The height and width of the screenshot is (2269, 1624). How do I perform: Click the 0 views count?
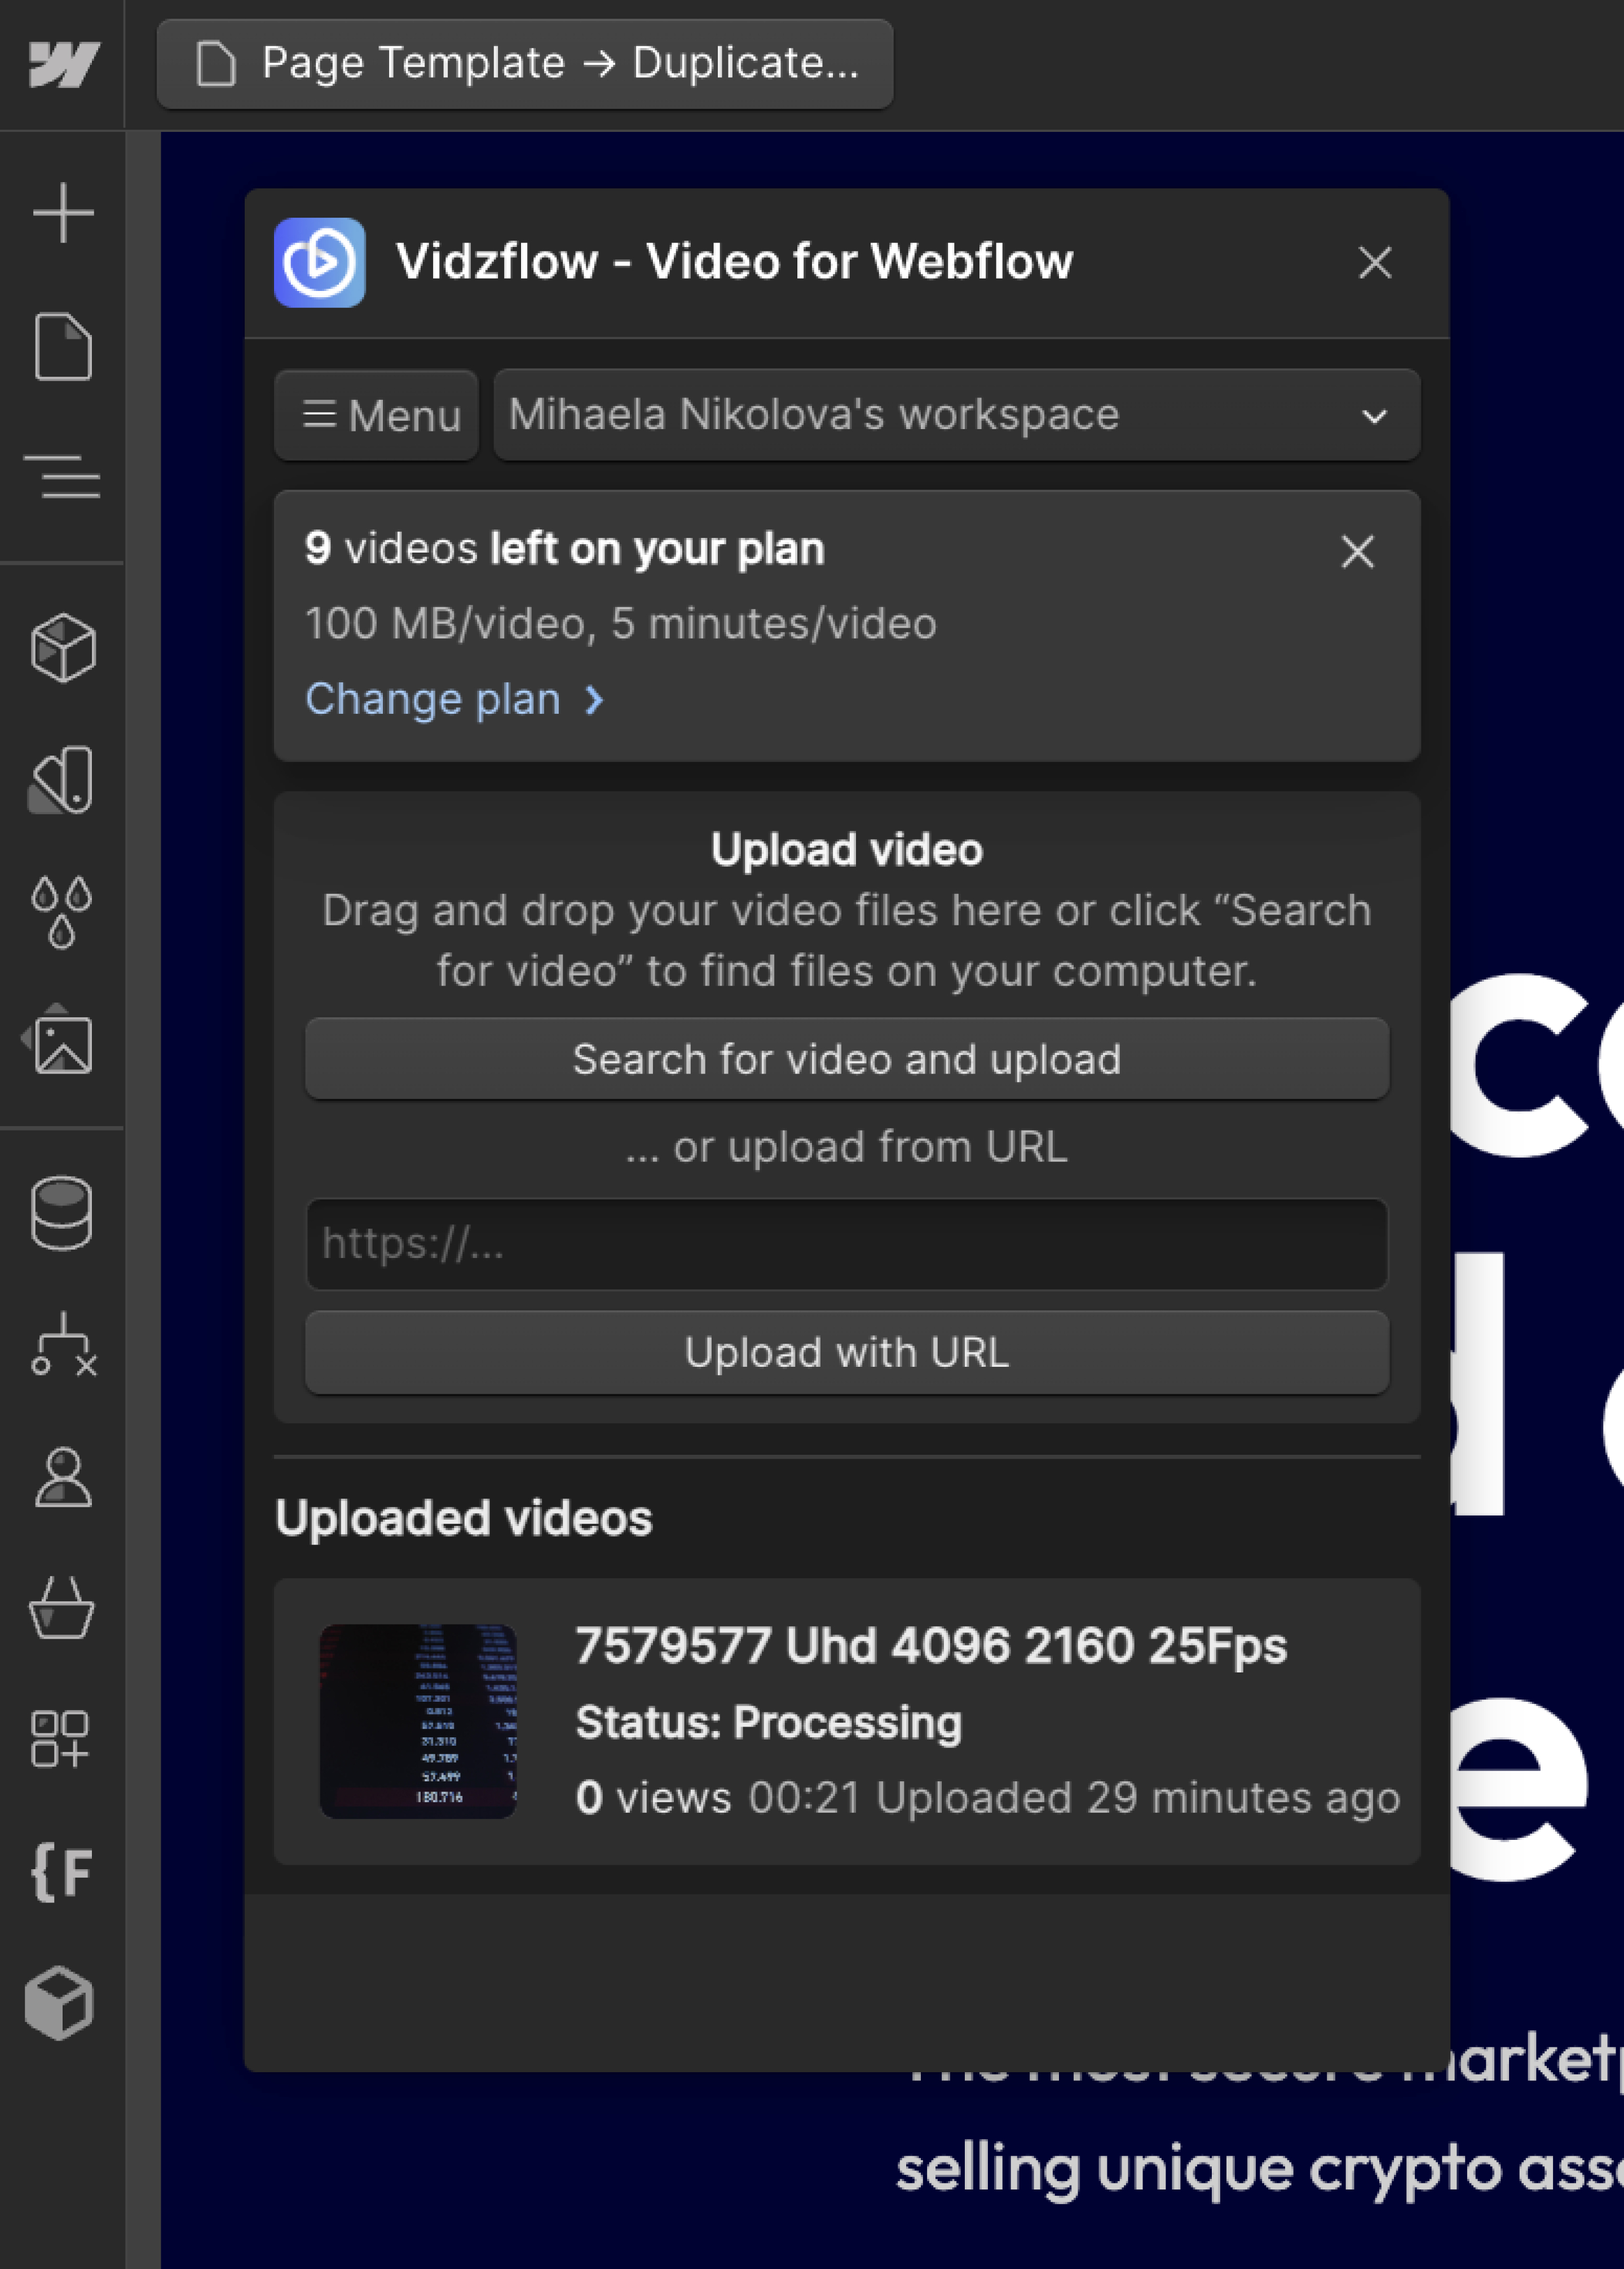[653, 1798]
